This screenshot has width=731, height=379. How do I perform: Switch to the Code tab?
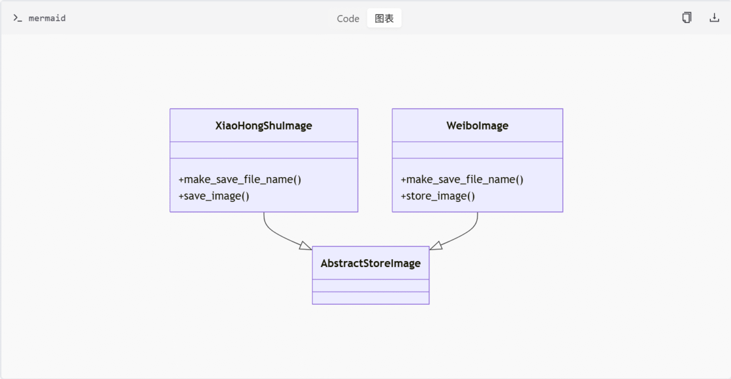pyautogui.click(x=348, y=18)
